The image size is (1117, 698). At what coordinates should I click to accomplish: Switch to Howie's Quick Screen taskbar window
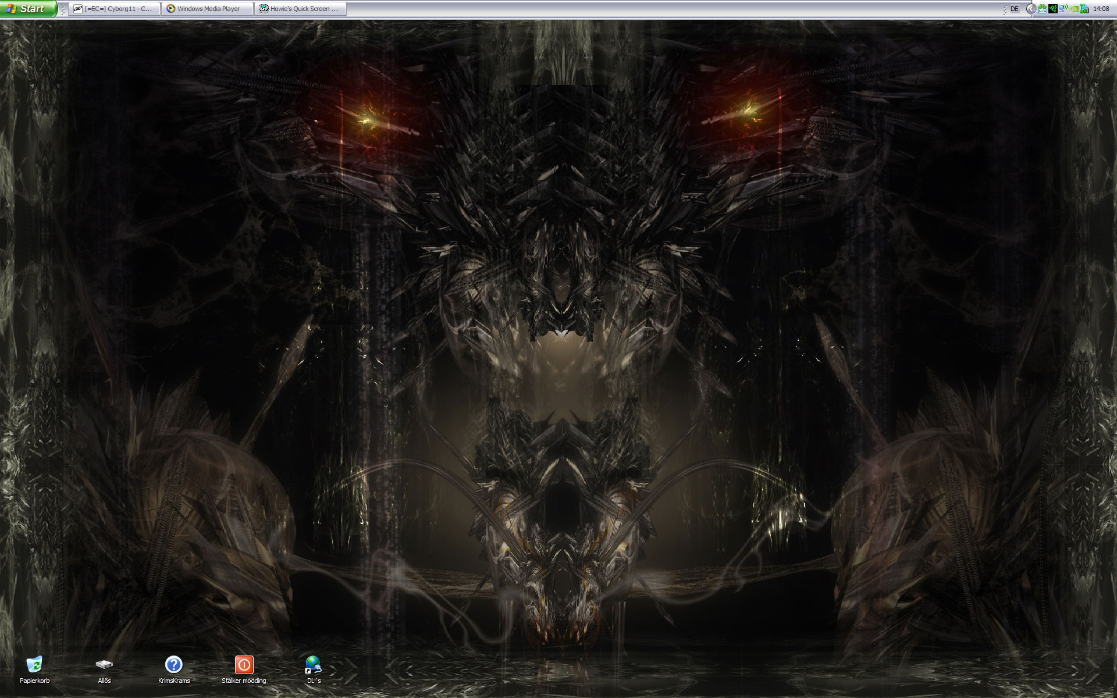pos(300,9)
